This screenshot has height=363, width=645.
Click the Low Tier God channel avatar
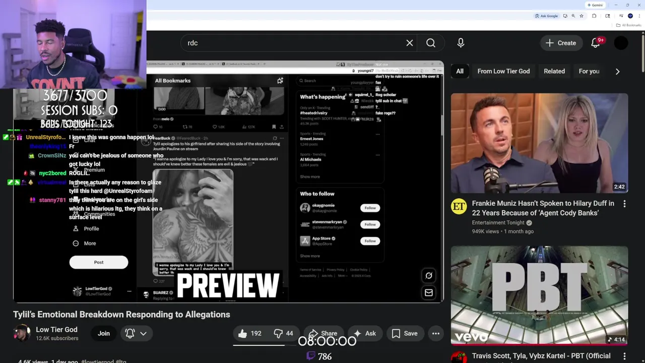22,333
